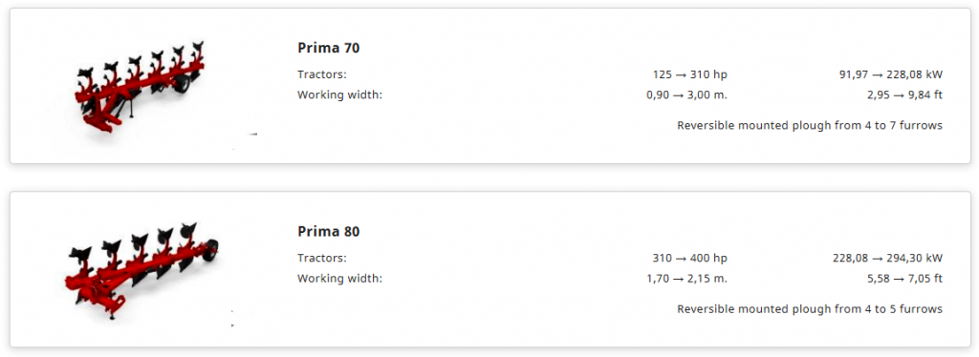Select working width 0,90 → 3,00 m.
The height and width of the screenshot is (357, 979).
tap(686, 95)
